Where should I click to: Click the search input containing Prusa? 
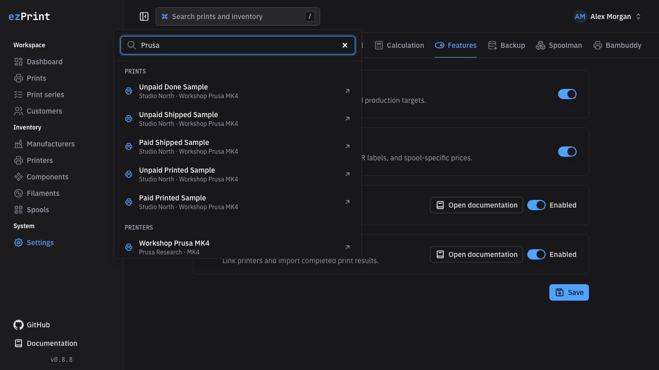[238, 45]
